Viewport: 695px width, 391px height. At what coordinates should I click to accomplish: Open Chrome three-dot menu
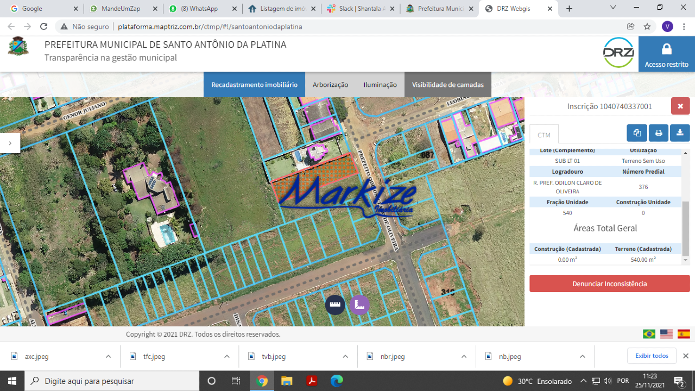tap(684, 27)
